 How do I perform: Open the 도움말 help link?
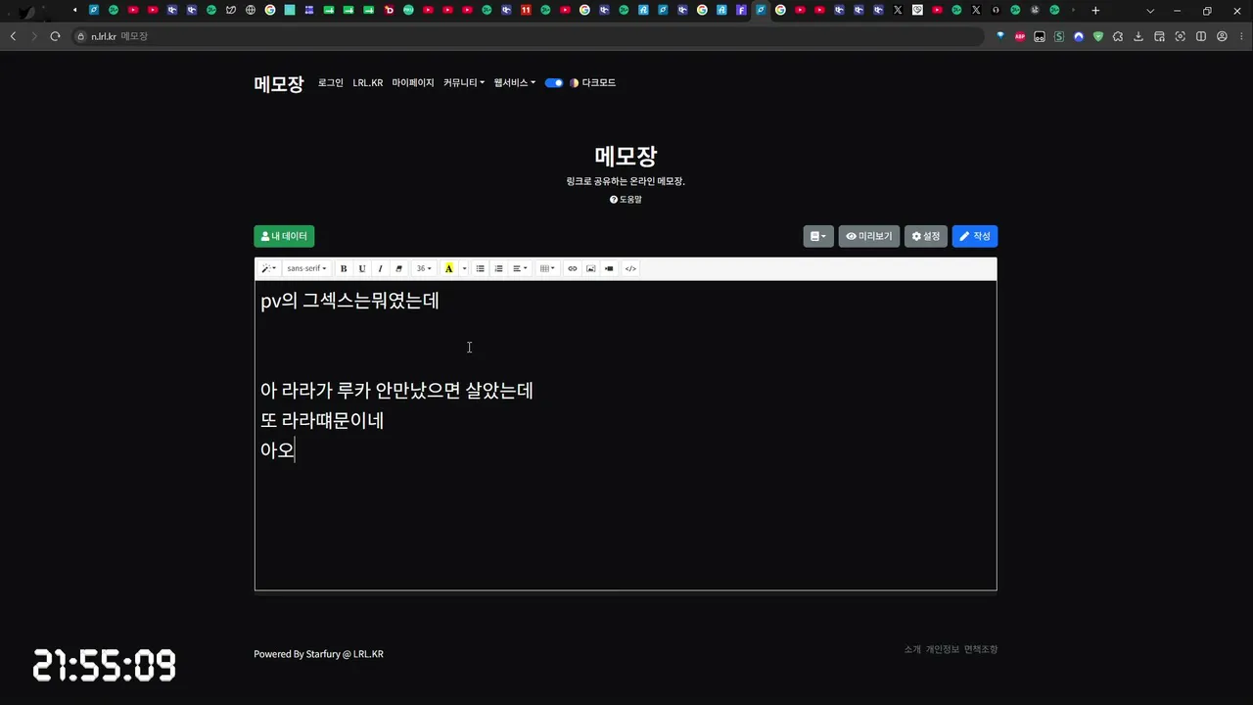(626, 200)
